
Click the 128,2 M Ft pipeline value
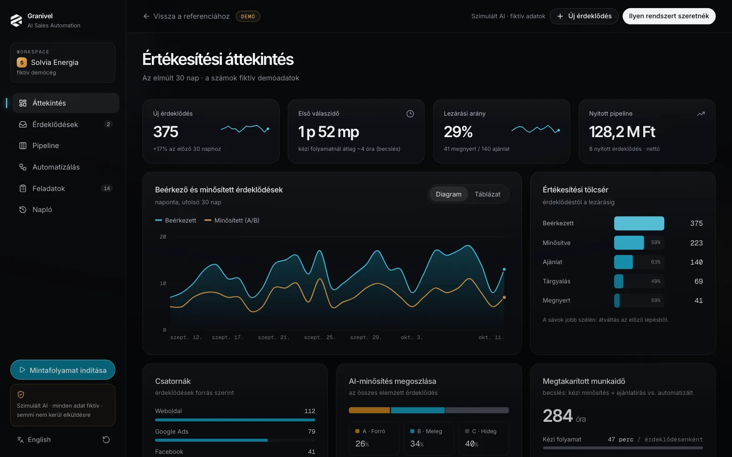622,132
